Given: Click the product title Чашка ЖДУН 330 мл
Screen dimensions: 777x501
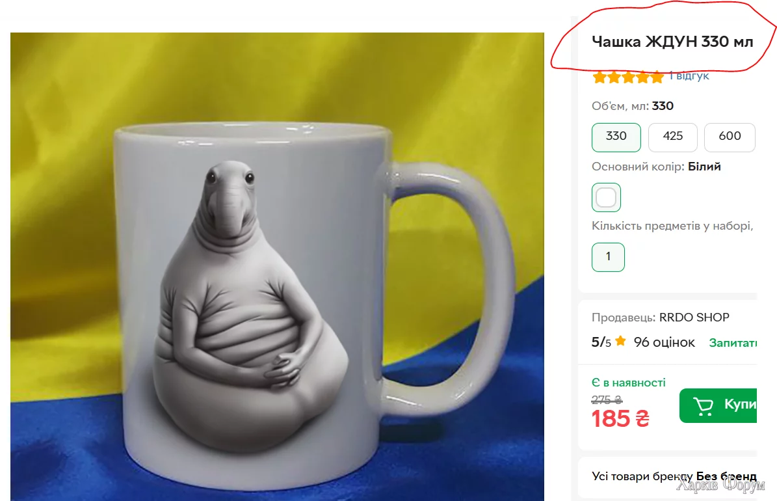Looking at the screenshot, I should pos(672,42).
